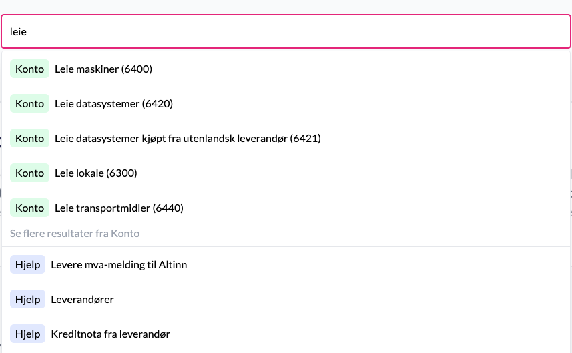The image size is (572, 353).
Task: Click the account number (6400) in first result
Action: pyautogui.click(x=137, y=69)
